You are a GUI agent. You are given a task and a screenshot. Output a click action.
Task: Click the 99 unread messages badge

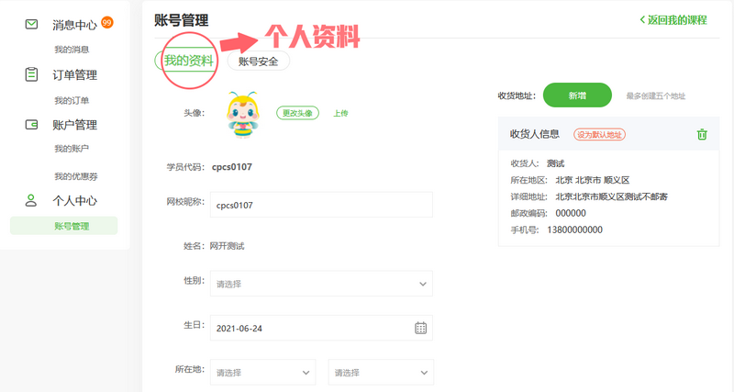tap(107, 22)
